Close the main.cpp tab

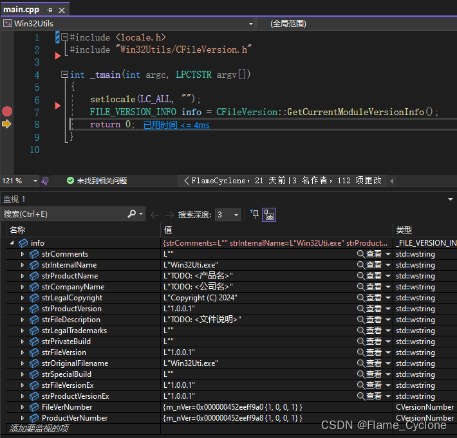pos(62,10)
